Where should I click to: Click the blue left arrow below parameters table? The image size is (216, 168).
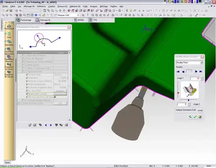pyautogui.click(x=46, y=125)
